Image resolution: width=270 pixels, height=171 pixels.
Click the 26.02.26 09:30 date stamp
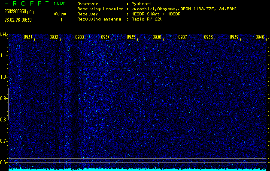[x=18, y=20]
